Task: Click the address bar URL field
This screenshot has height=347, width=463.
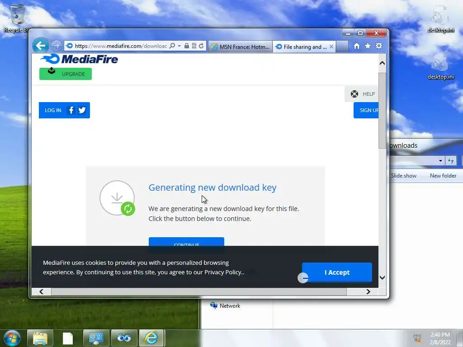Action: [x=120, y=46]
